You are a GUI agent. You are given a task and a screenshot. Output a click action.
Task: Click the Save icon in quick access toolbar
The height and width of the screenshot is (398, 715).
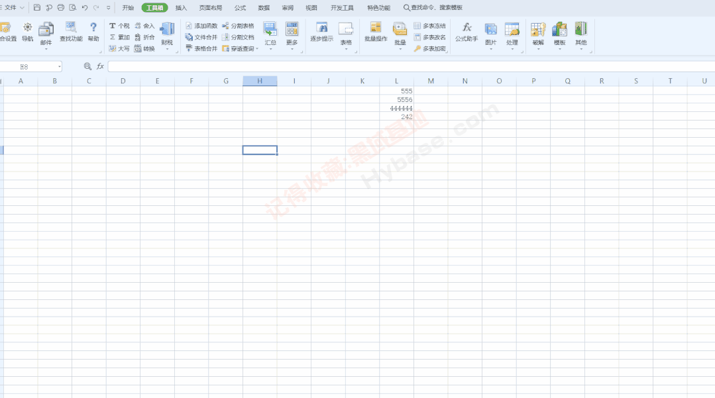pyautogui.click(x=37, y=7)
